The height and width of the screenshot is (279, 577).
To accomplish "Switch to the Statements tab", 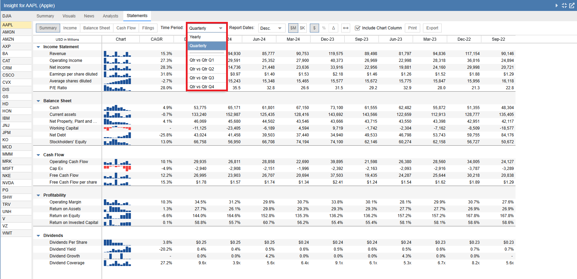I will click(137, 16).
